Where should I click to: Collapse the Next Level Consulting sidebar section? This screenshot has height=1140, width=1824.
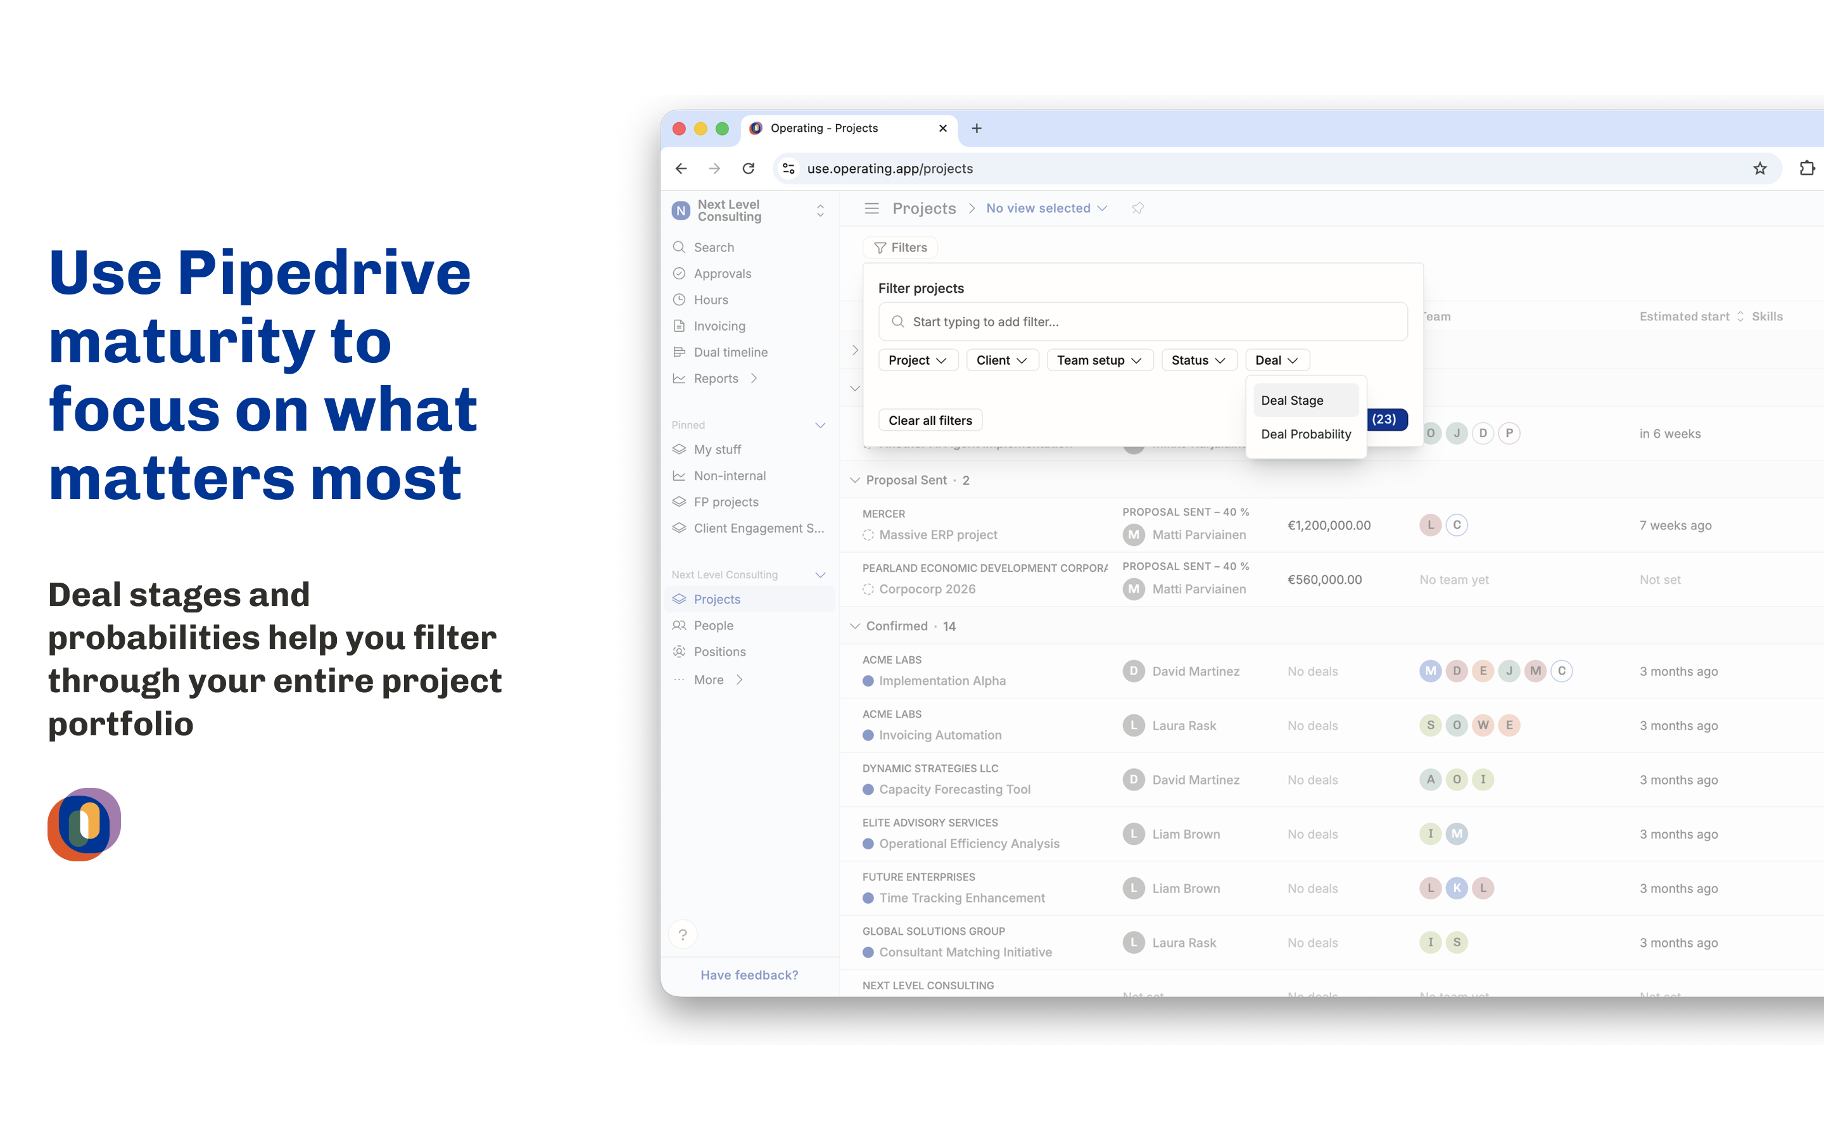(820, 575)
